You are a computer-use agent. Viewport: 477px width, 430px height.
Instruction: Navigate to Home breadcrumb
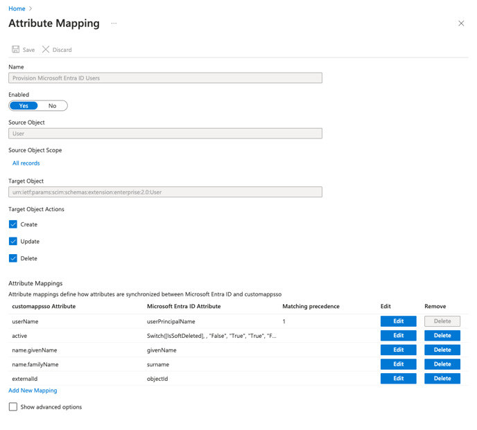(17, 8)
